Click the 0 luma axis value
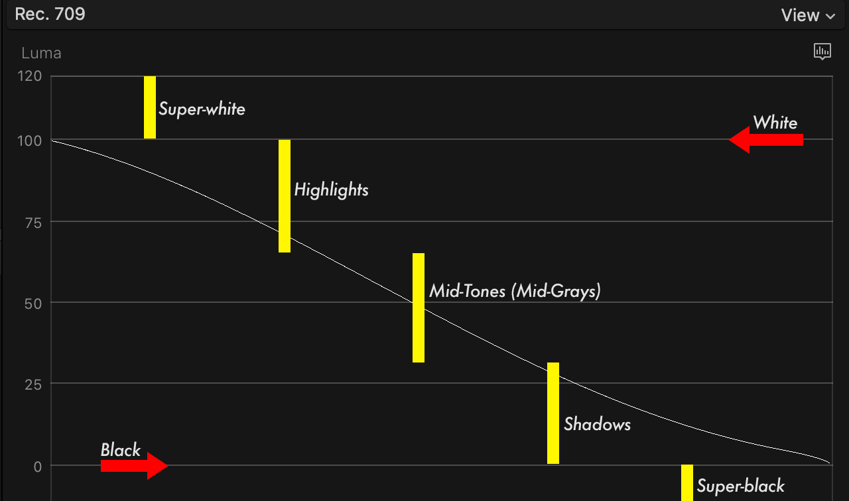The width and height of the screenshot is (849, 501). click(38, 467)
